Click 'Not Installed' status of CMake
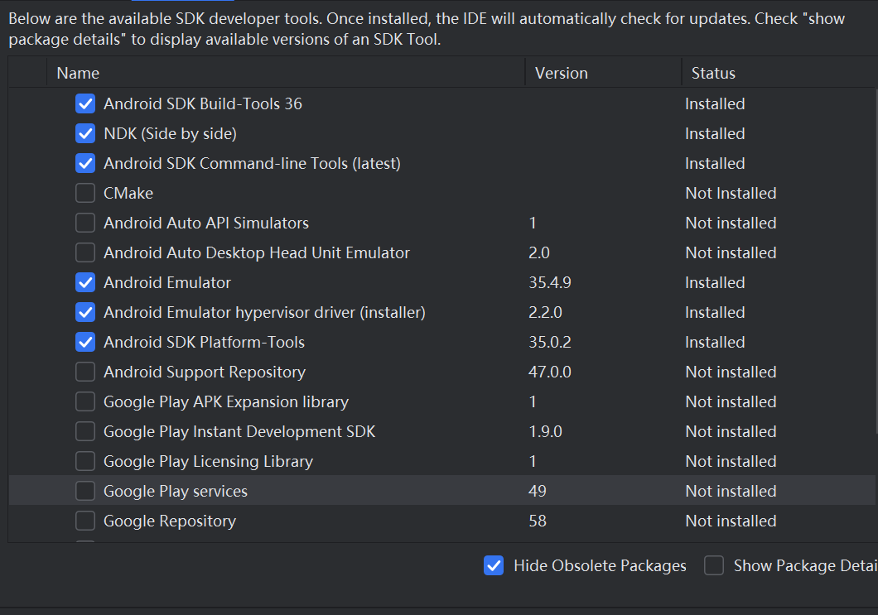Screen dimensions: 878x615 (731, 193)
